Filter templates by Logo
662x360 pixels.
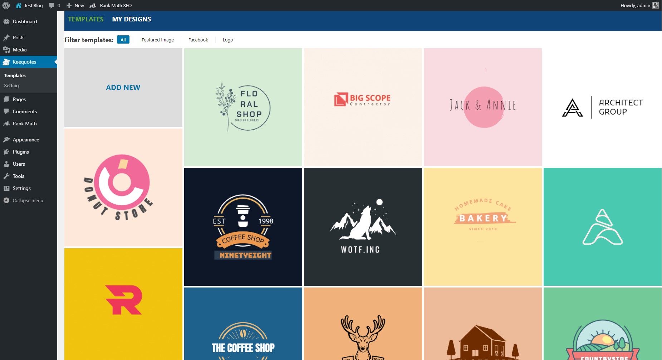click(x=228, y=40)
